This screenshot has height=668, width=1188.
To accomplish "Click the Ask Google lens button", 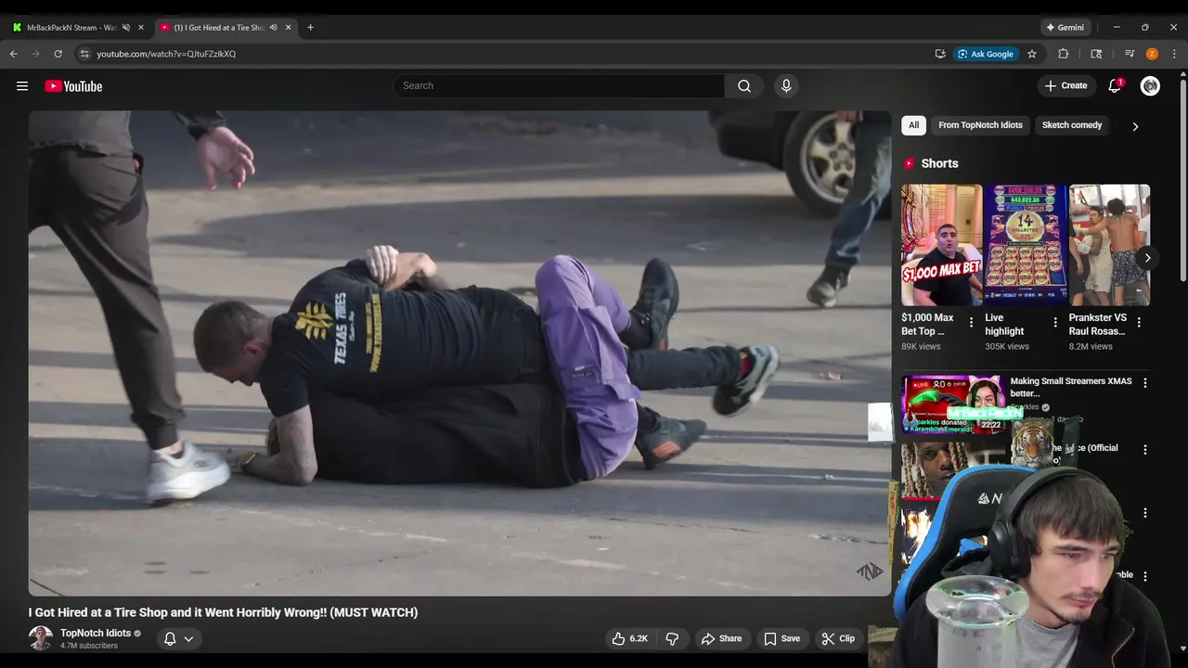I will pyautogui.click(x=987, y=54).
